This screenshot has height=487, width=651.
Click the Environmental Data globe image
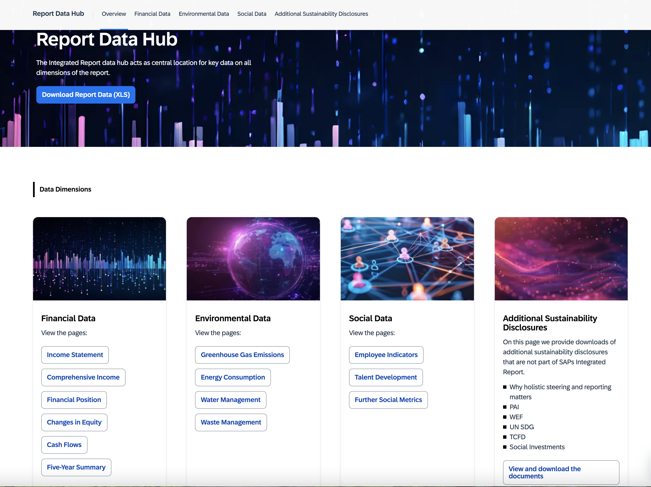[253, 258]
